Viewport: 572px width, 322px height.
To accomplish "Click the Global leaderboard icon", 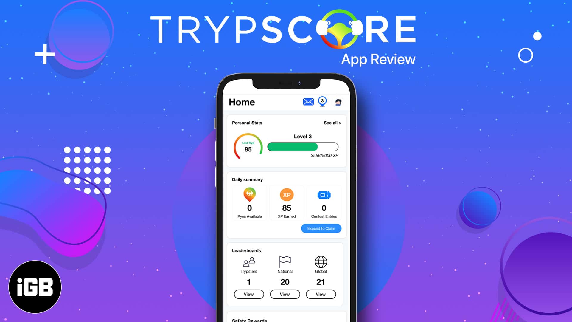I will pos(321,262).
